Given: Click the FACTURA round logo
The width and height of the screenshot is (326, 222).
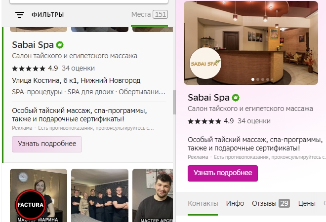Looking at the screenshot, I should 31,205.
